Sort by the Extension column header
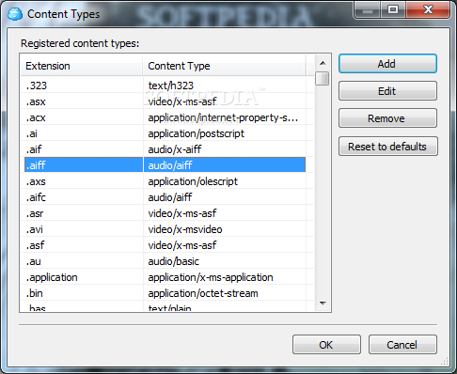The height and width of the screenshot is (374, 457). pyautogui.click(x=82, y=66)
